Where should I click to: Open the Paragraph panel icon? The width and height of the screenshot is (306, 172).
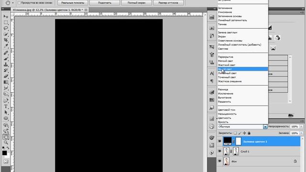click(x=212, y=81)
